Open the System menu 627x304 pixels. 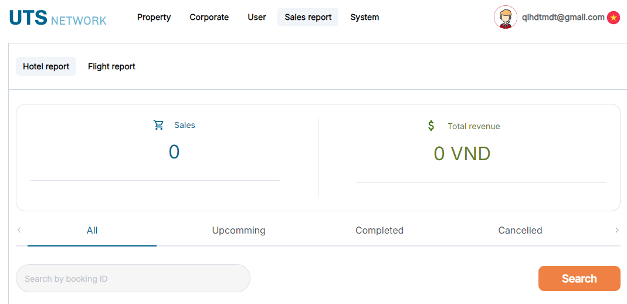(365, 17)
